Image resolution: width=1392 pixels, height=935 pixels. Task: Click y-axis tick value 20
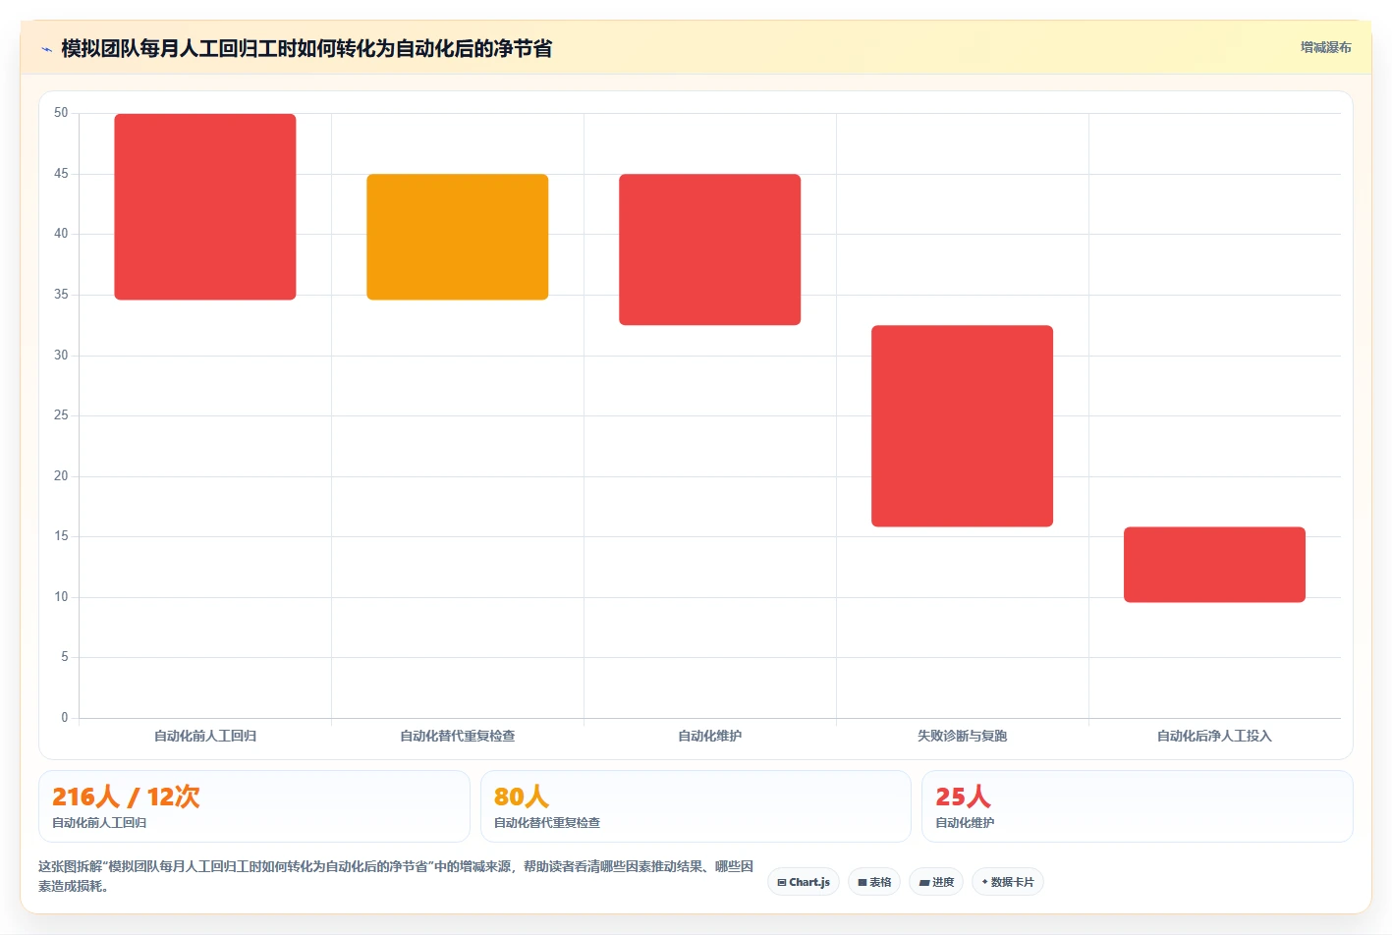(61, 476)
